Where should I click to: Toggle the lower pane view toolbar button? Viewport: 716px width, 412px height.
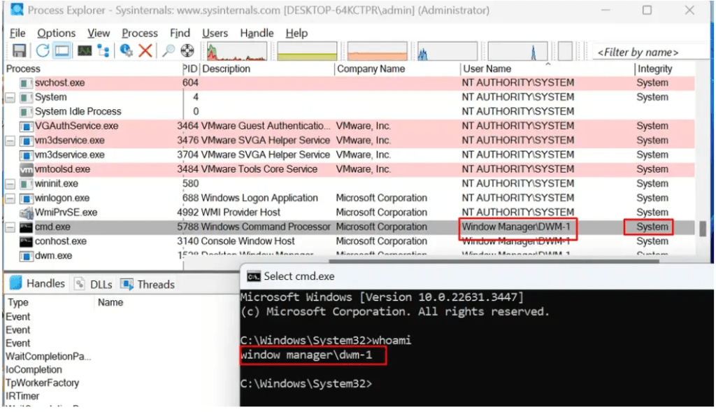pyautogui.click(x=62, y=50)
